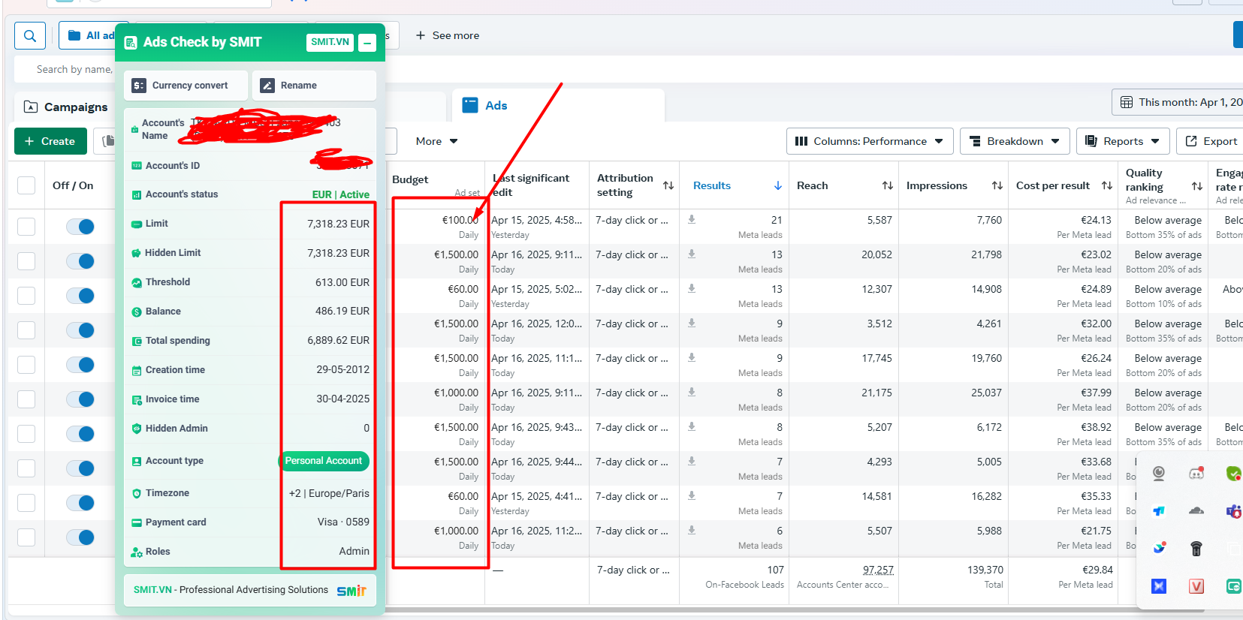Toggle off the ad with €32.00 cost per result

80,330
